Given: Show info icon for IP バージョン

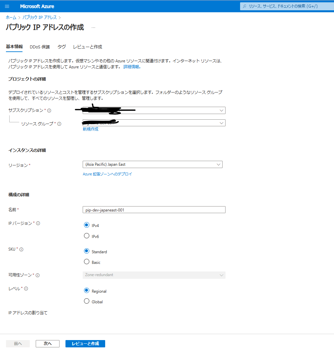Looking at the screenshot, I should click(38, 223).
